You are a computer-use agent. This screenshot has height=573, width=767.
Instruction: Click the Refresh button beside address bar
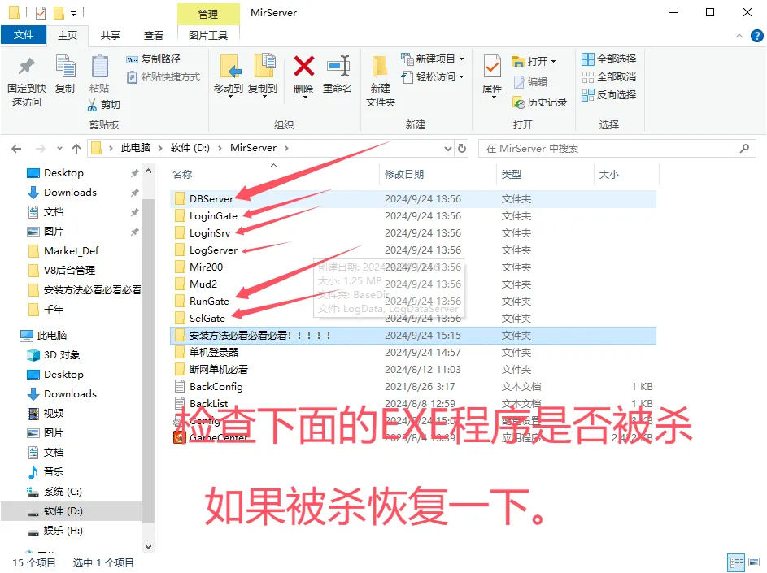462,148
